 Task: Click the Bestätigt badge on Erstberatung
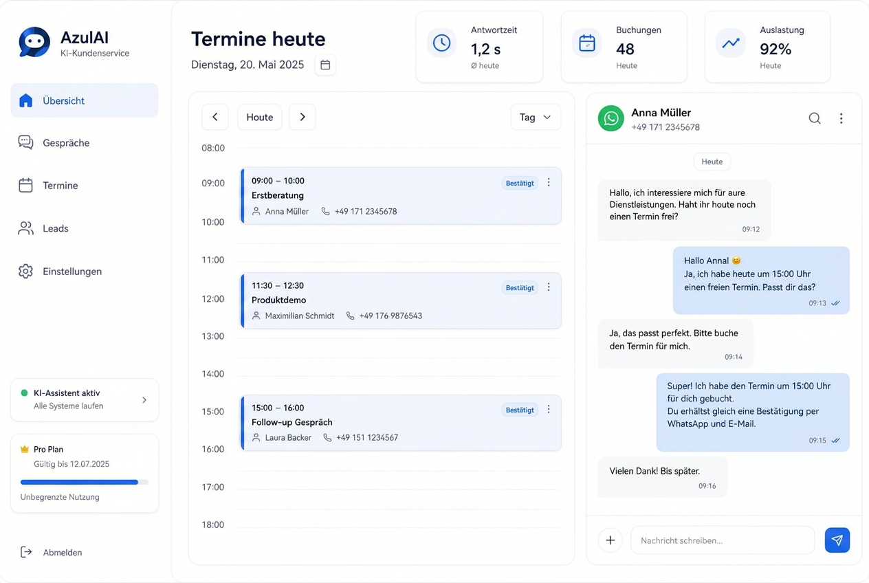click(520, 183)
